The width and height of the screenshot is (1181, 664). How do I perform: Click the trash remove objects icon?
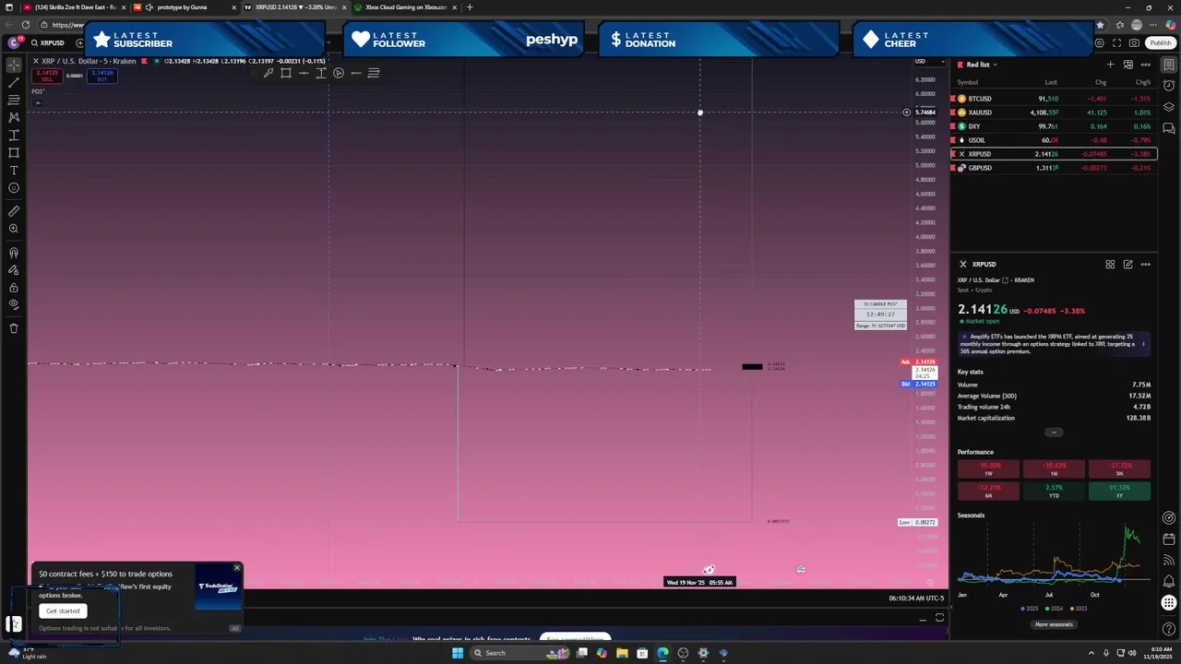pyautogui.click(x=14, y=328)
